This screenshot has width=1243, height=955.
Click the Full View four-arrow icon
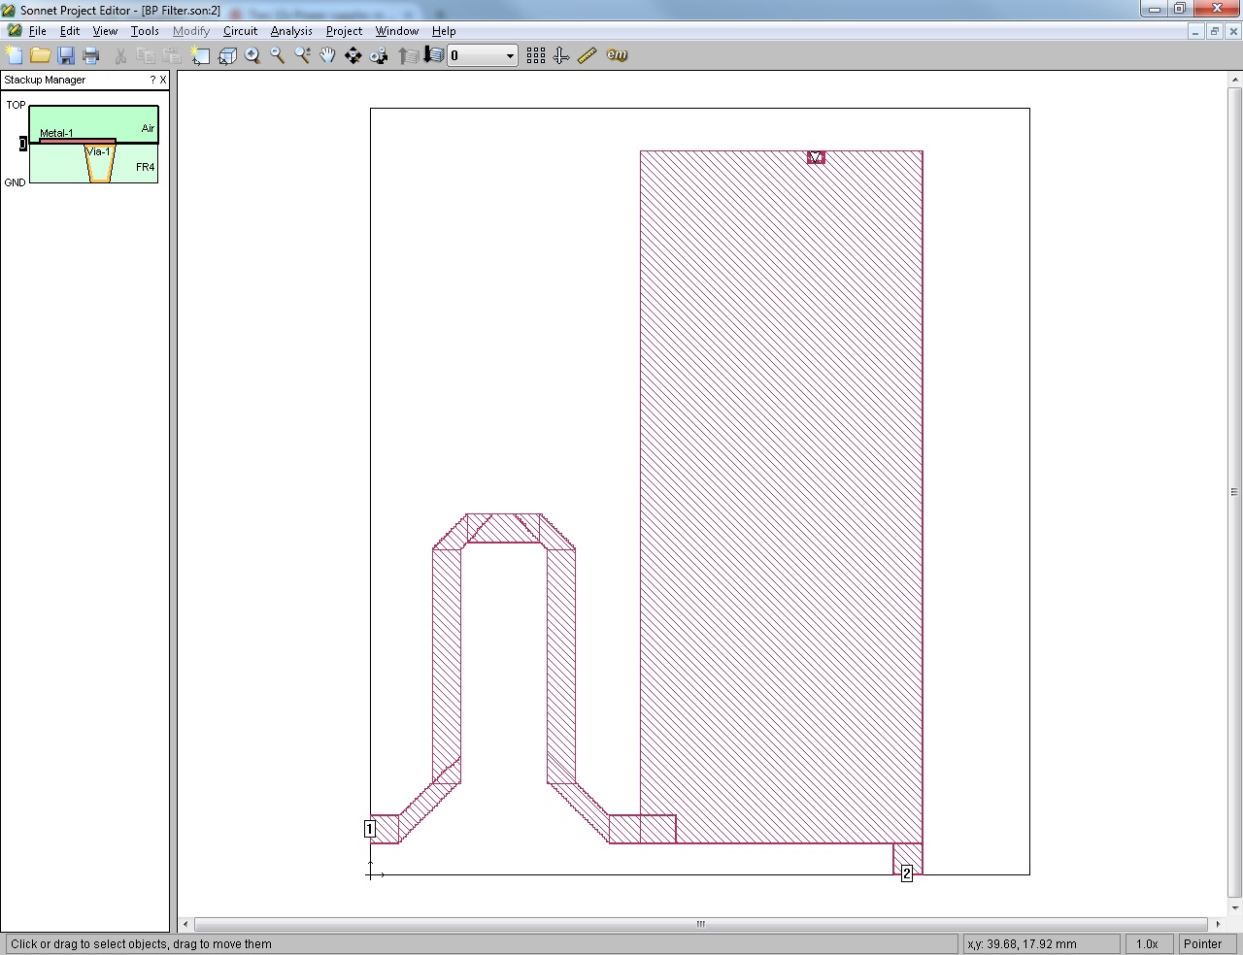pyautogui.click(x=353, y=55)
